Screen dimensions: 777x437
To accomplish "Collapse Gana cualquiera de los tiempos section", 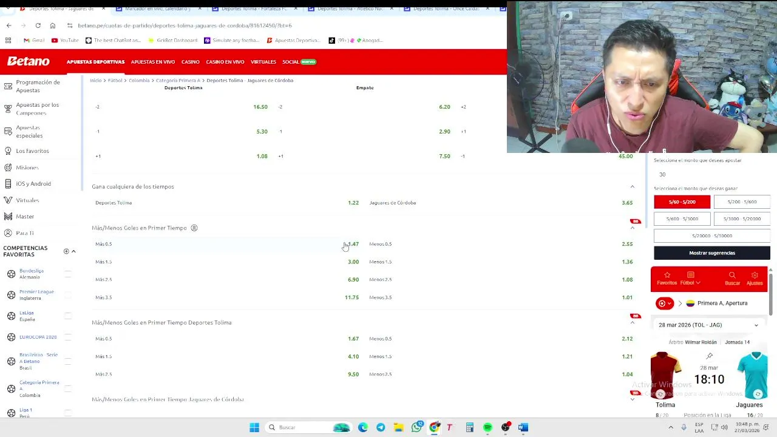I will (632, 186).
